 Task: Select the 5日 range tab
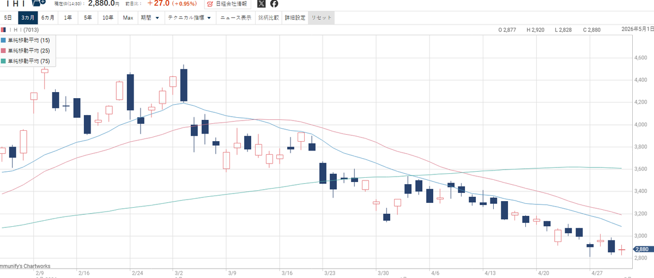coord(8,18)
